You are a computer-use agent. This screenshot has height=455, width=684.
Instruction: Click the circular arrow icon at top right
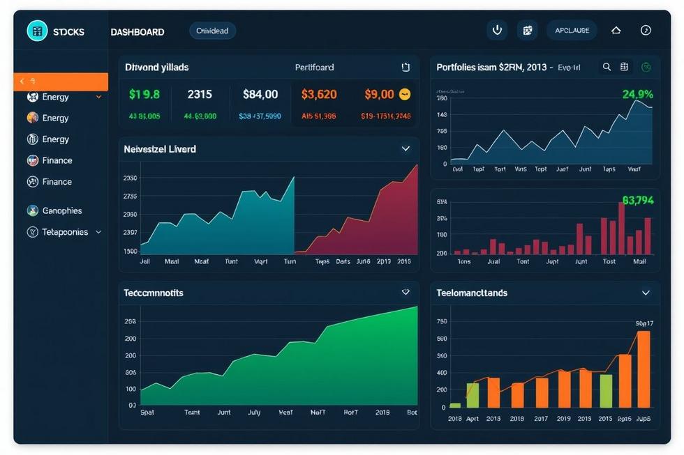point(646,30)
